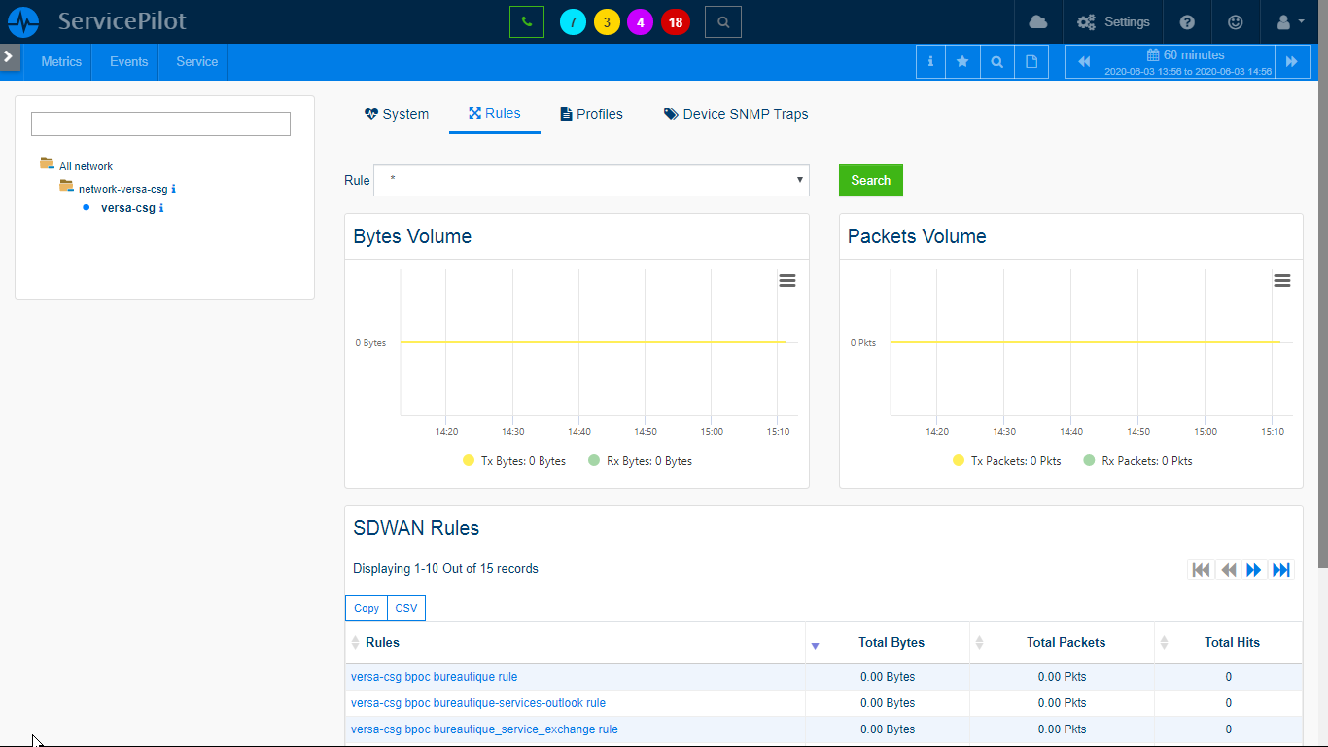Open the user account dropdown
The height and width of the screenshot is (747, 1328).
1288,21
